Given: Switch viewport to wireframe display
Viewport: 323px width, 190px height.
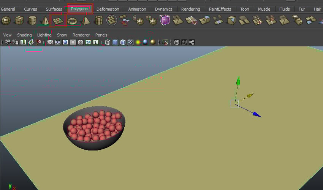Looking at the screenshot, I should tap(108, 42).
